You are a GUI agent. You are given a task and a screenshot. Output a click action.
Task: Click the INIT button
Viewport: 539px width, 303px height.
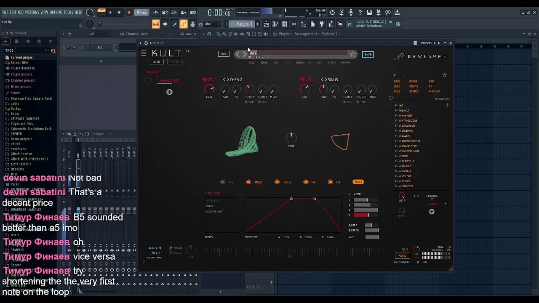224,54
